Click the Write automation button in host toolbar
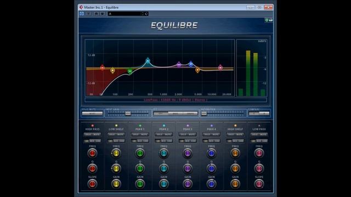Screen dimensions: 351x197 point(103,14)
